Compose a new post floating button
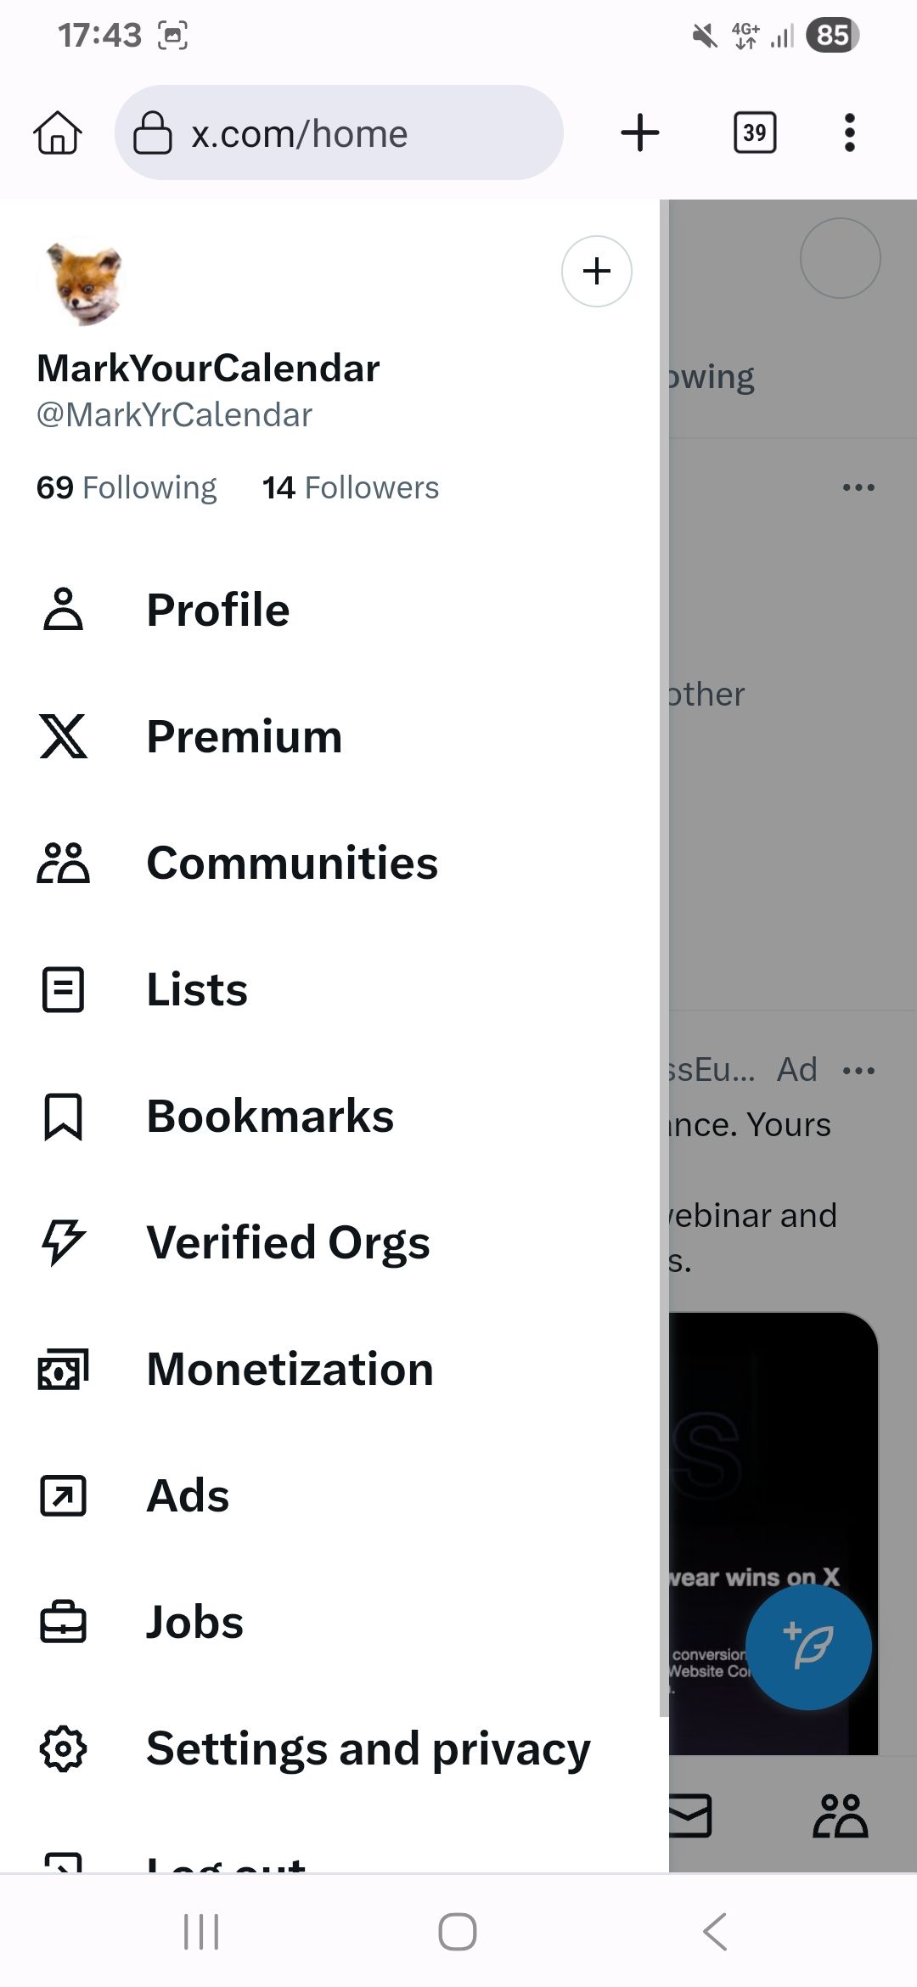The width and height of the screenshot is (917, 1987). click(x=808, y=1646)
